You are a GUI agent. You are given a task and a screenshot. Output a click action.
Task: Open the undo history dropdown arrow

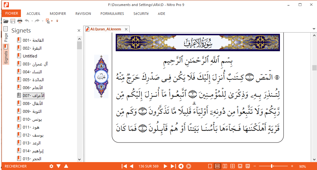coord(32,21)
